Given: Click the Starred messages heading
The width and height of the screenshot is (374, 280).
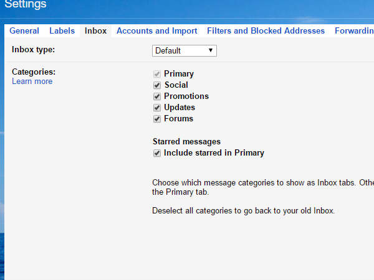Looking at the screenshot, I should point(186,142).
